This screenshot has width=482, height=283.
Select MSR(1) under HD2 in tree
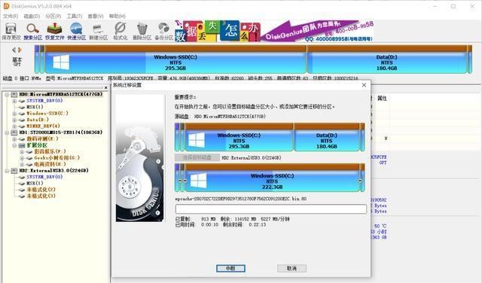coord(35,183)
